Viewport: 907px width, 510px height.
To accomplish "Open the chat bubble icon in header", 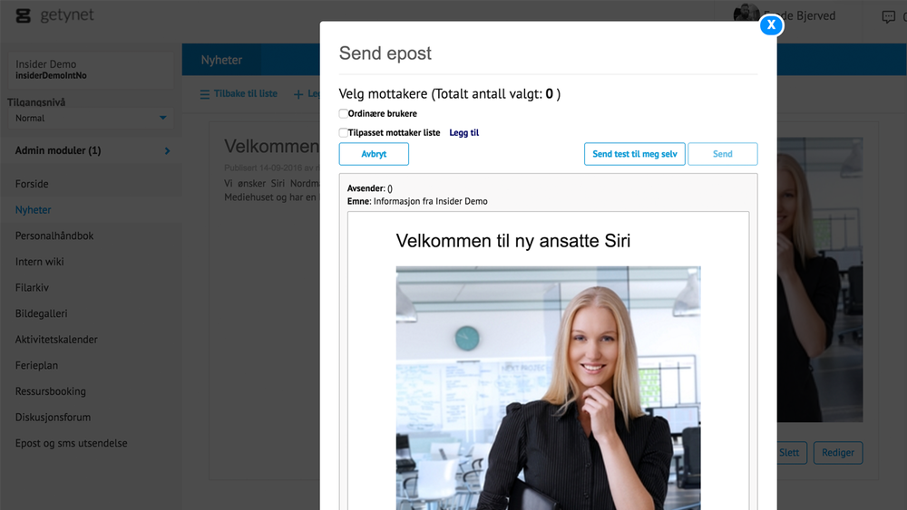I will coord(889,16).
